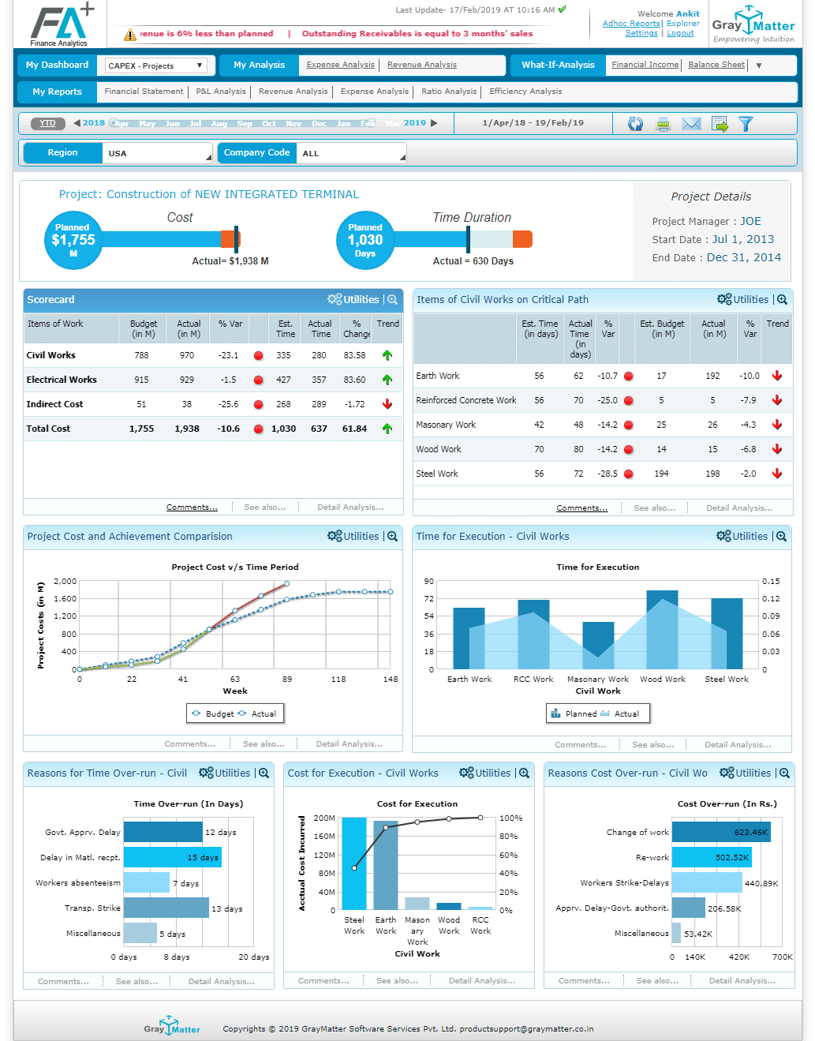
Task: Click the FA+ Finance Analytics logo
Action: 62,25
